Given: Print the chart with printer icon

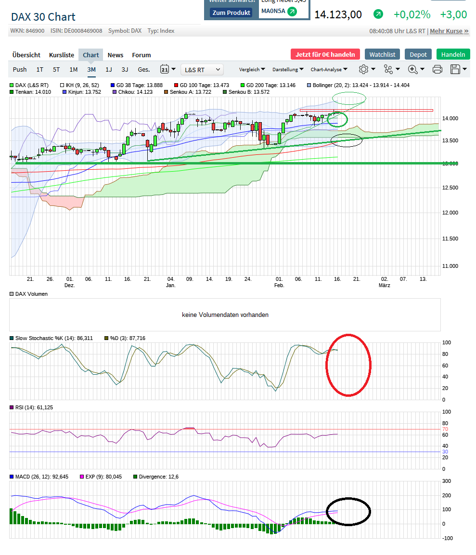Looking at the screenshot, I should tap(437, 69).
